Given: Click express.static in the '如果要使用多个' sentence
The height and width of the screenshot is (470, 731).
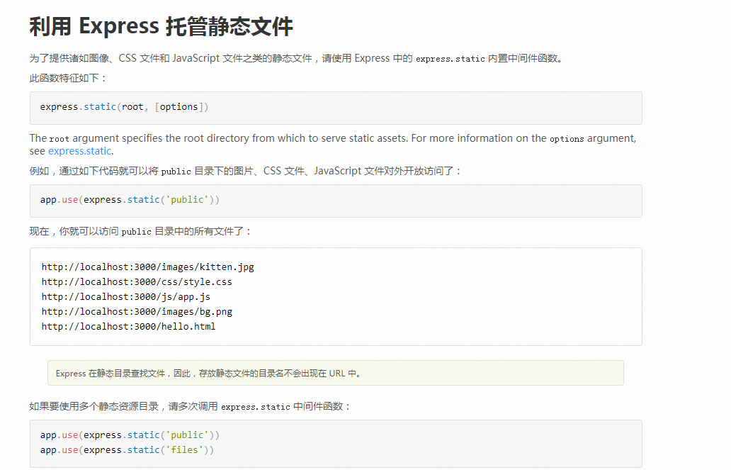Looking at the screenshot, I should [x=255, y=407].
